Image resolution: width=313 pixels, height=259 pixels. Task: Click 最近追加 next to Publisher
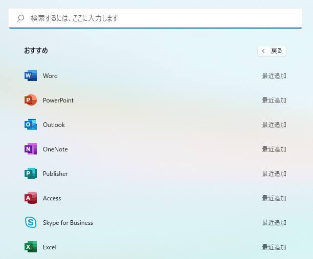(274, 174)
